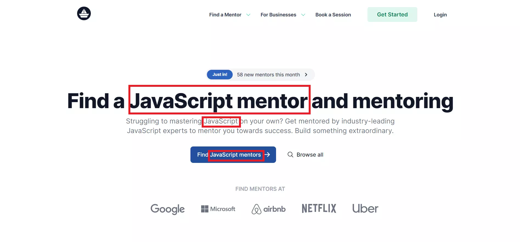This screenshot has width=520, height=242.
Task: Click the Find JavaScript mentors button
Action: click(x=233, y=155)
